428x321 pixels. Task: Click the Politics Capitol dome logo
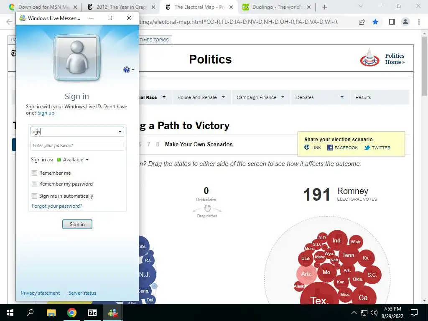[x=369, y=58]
